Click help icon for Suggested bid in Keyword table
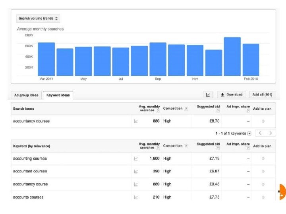Screen dimensions: 286x214 [x=218, y=148]
